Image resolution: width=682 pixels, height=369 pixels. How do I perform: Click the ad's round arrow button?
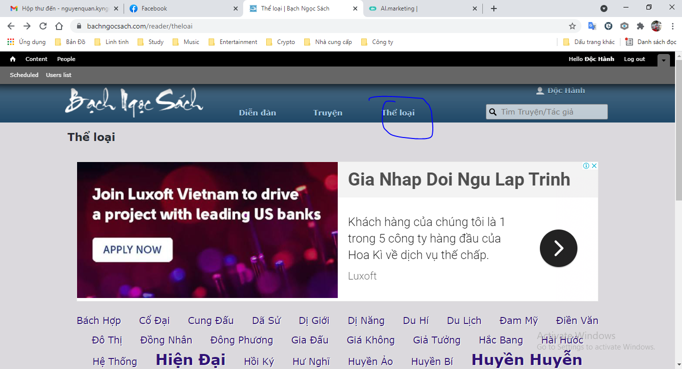click(558, 248)
